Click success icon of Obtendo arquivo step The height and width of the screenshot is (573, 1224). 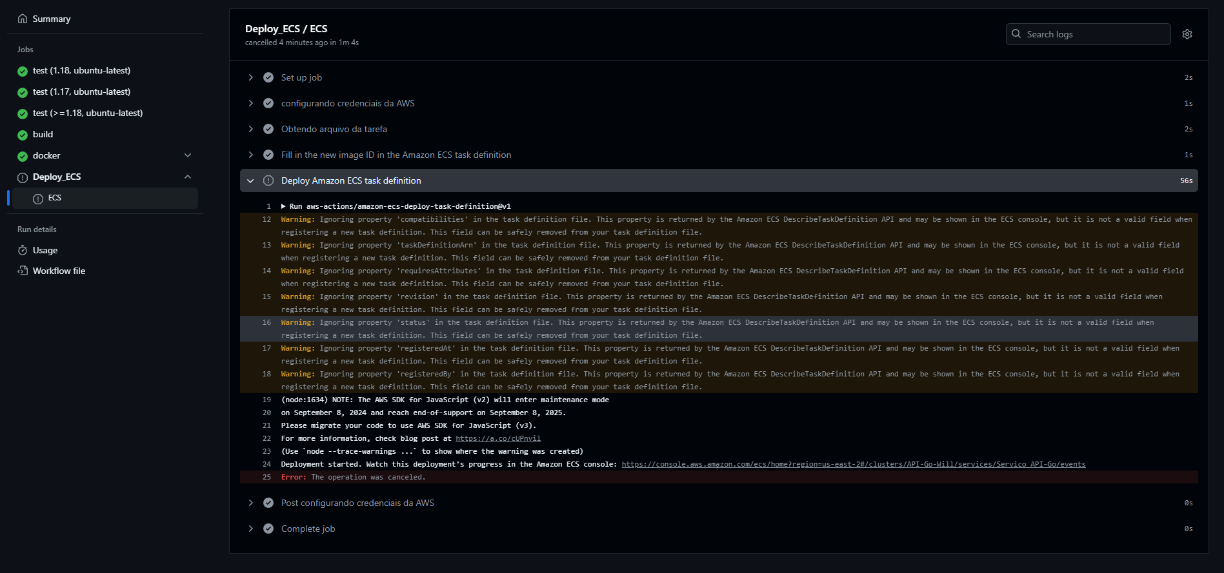268,129
